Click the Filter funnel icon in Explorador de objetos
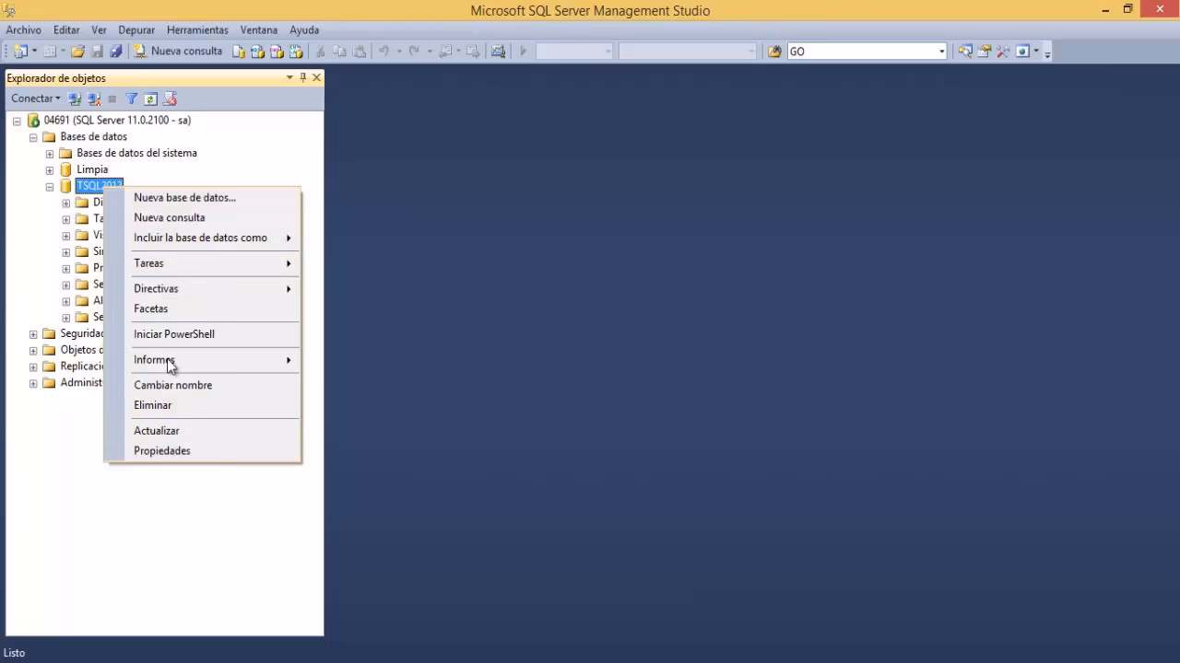Viewport: 1180px width, 663px height. coord(131,99)
